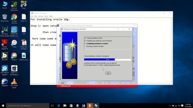Open Intel HD Graphics Control shortcut

14,32
